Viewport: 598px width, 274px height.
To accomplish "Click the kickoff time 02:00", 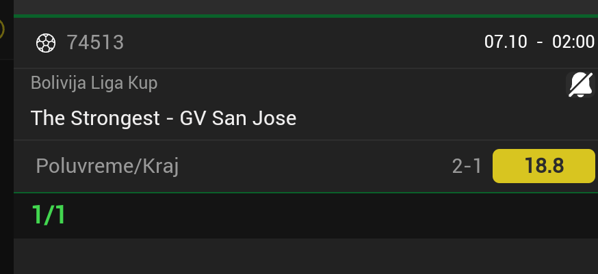I will pos(573,42).
